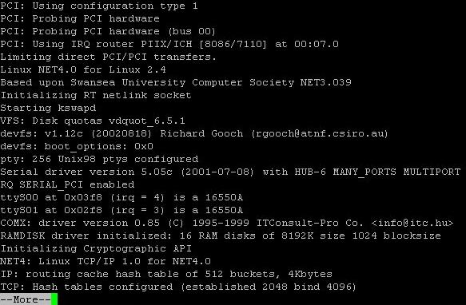This screenshot has width=466, height=305.
Task: Click the green terminal cursor block
Action: tap(54, 299)
